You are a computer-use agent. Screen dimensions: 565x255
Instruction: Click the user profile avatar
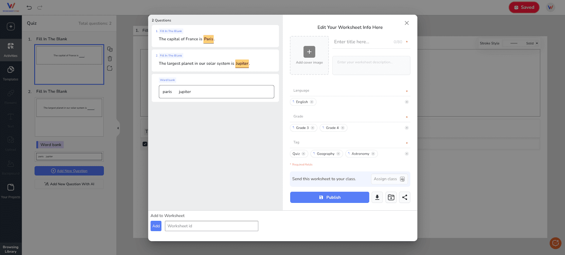tap(551, 7)
